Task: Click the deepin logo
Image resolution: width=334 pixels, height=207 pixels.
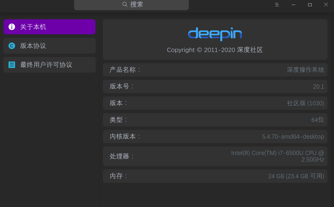Action: pos(215,34)
